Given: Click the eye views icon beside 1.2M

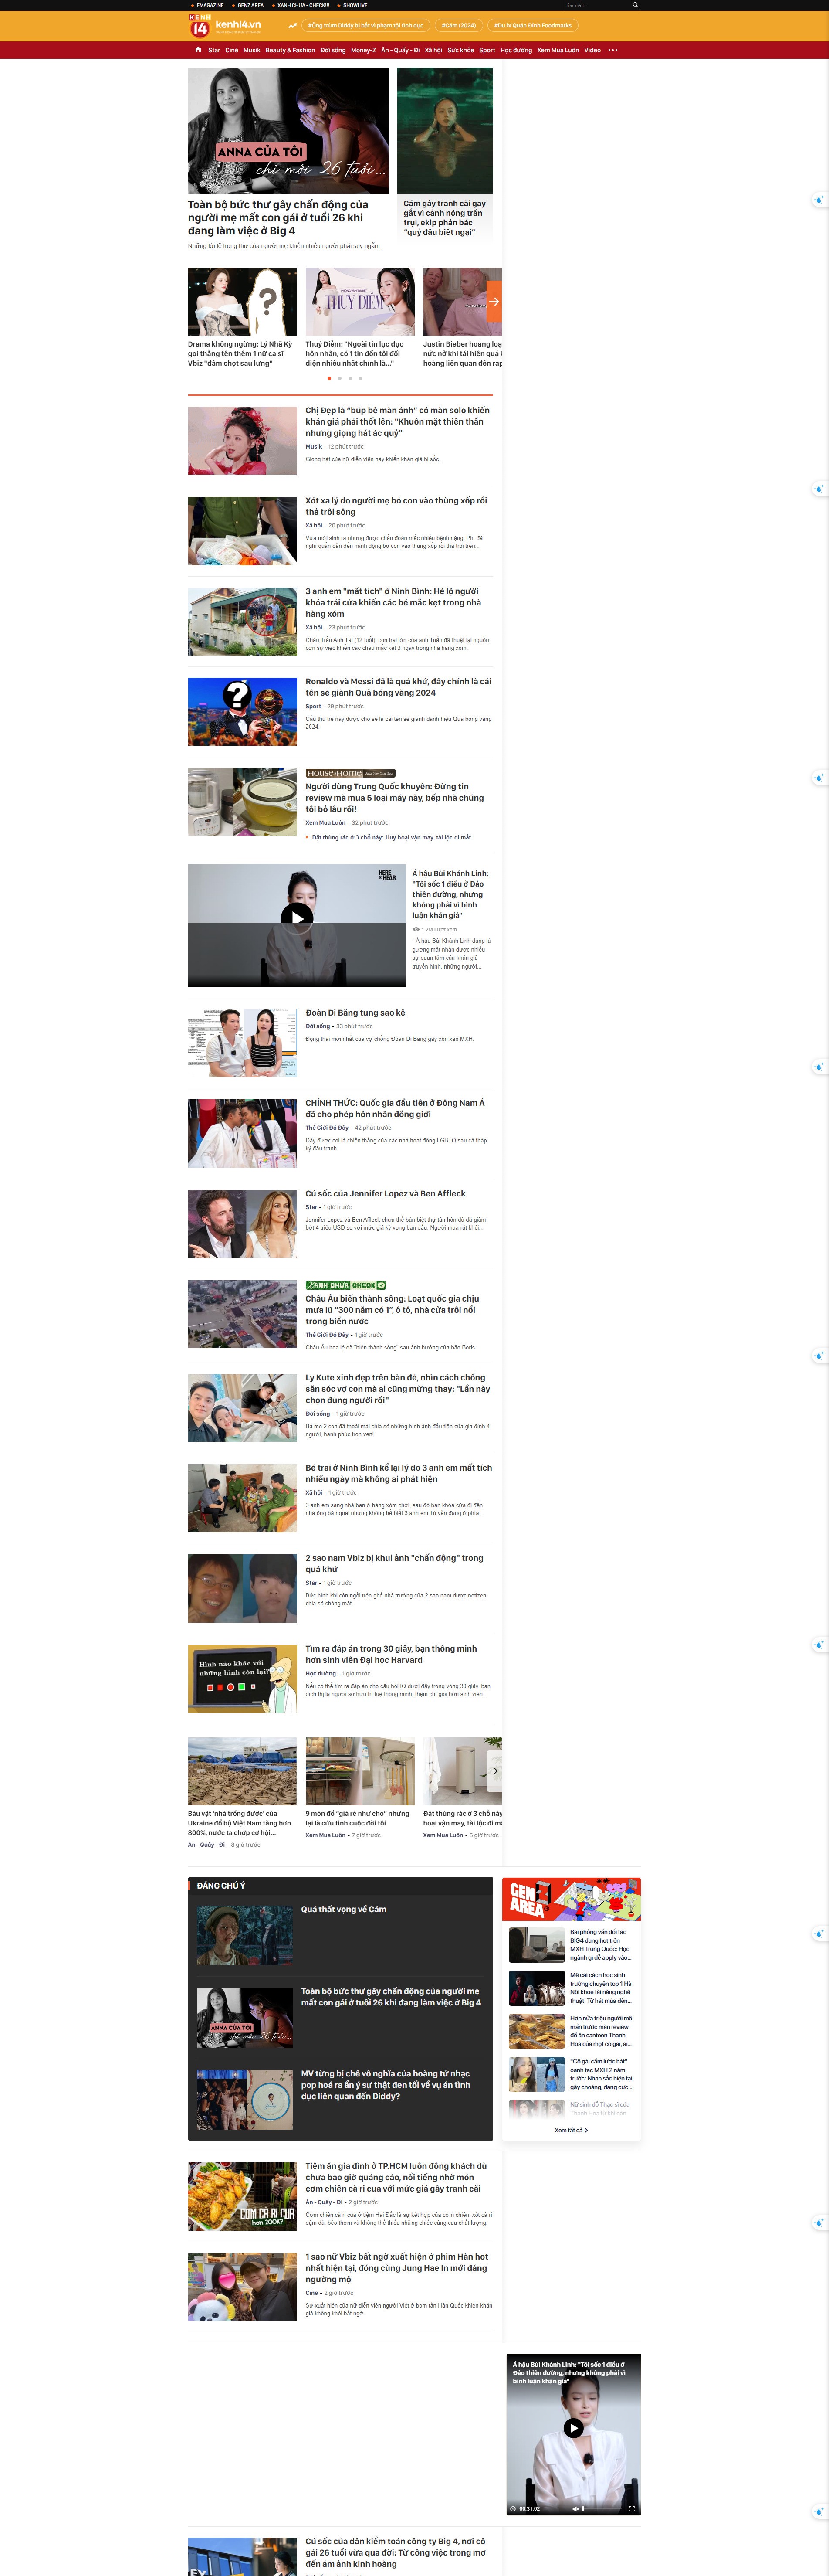Looking at the screenshot, I should (416, 929).
